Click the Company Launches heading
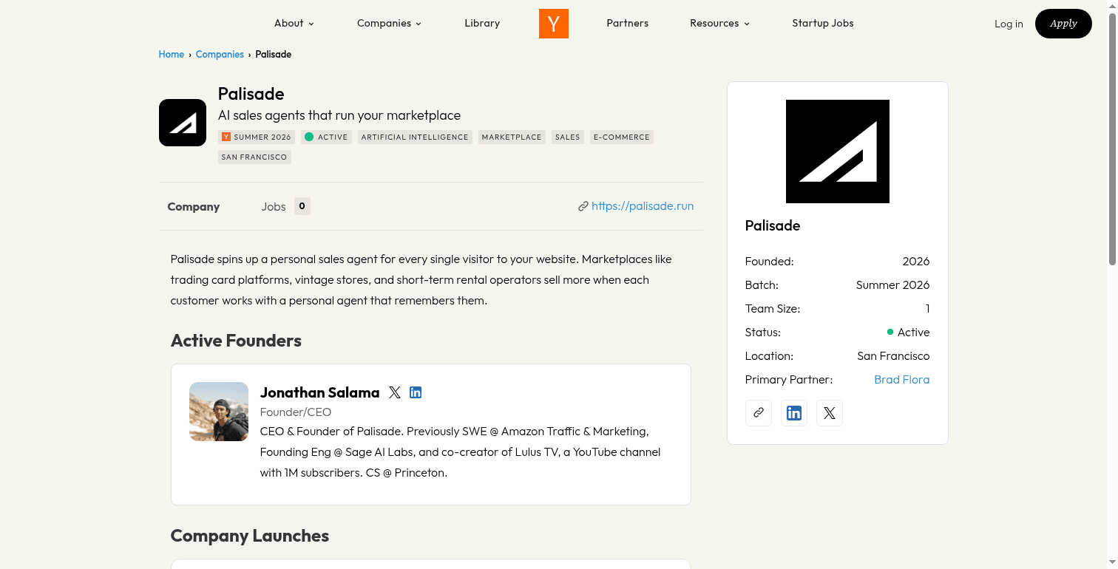This screenshot has height=569, width=1118. [x=250, y=536]
